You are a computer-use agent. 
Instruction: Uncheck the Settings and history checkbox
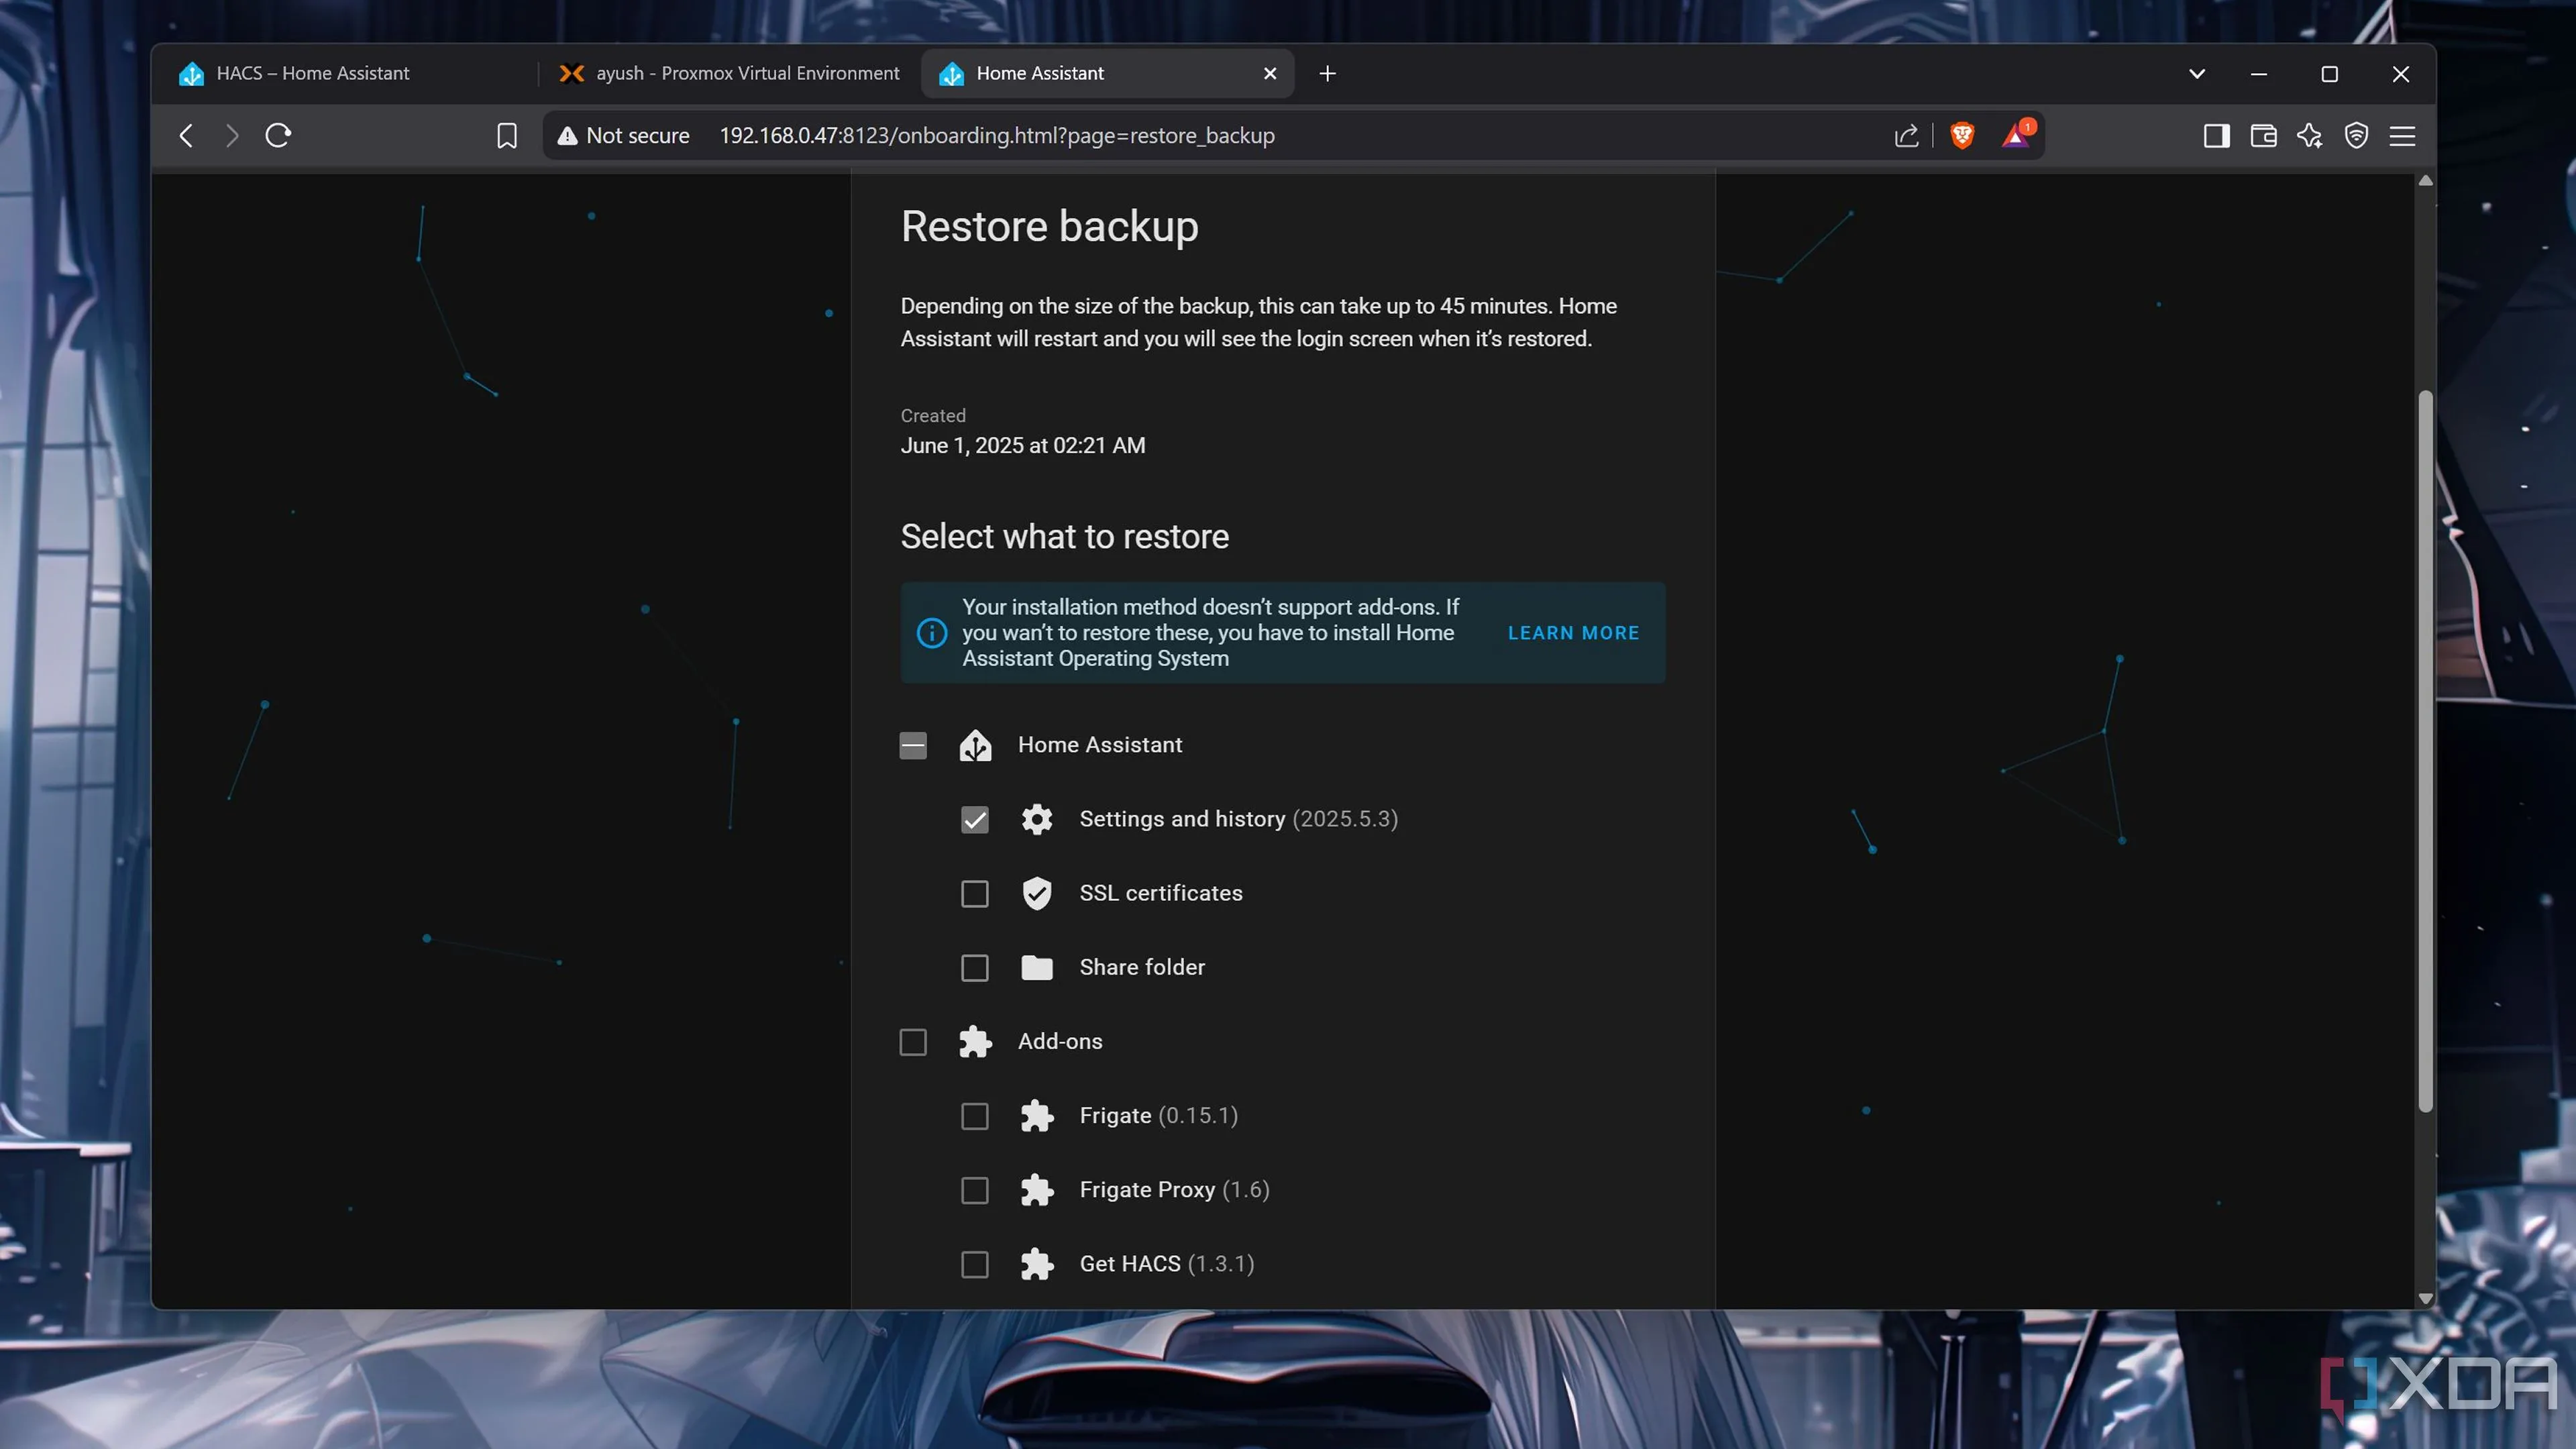pos(974,819)
